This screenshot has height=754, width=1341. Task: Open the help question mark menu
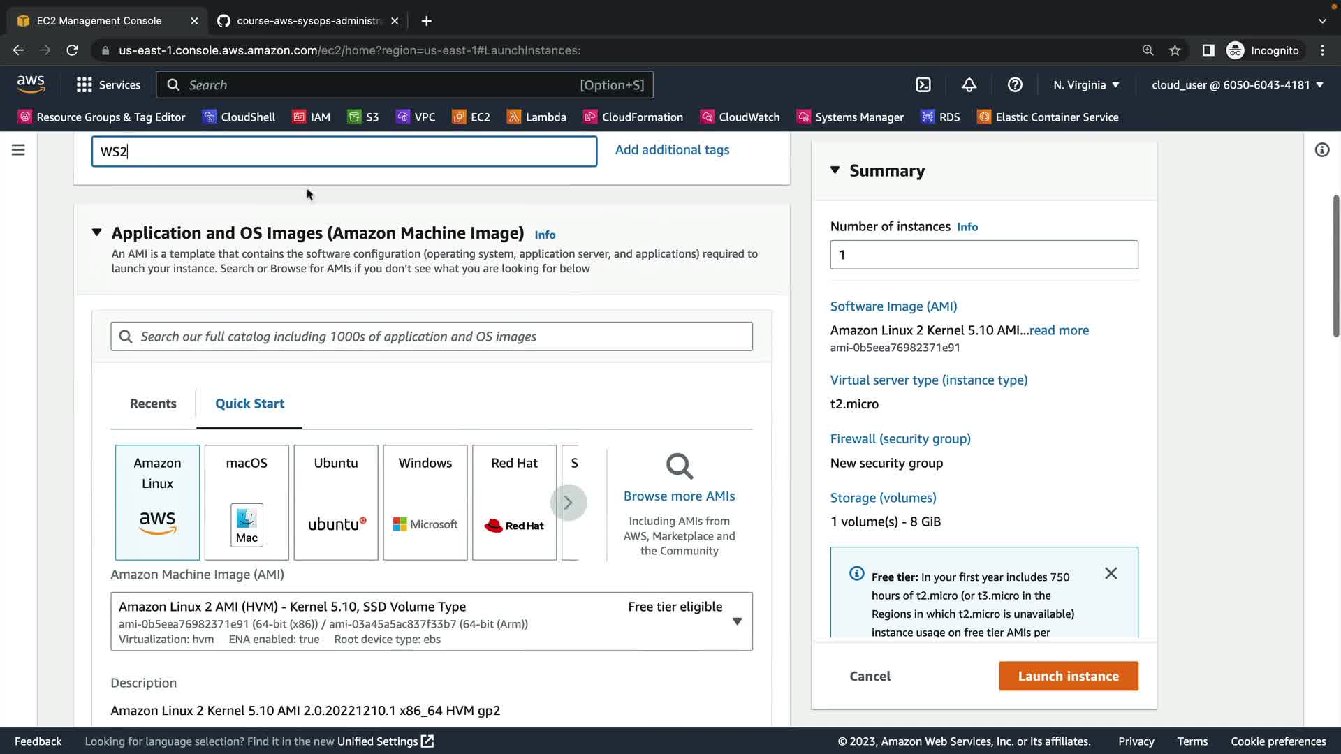[1015, 84]
